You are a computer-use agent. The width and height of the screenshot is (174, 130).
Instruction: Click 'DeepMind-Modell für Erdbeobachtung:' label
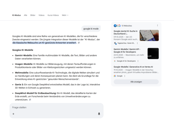36,93
